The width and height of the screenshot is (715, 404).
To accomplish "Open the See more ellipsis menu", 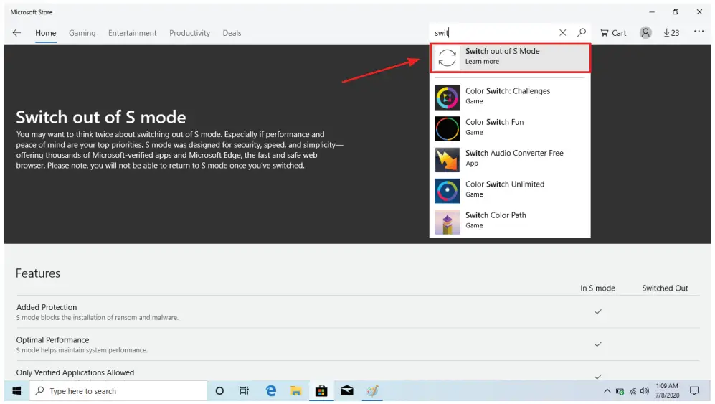I will point(696,33).
